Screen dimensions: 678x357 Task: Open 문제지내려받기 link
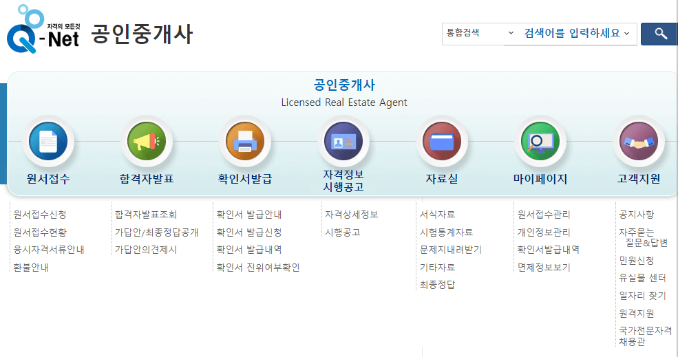(x=451, y=250)
